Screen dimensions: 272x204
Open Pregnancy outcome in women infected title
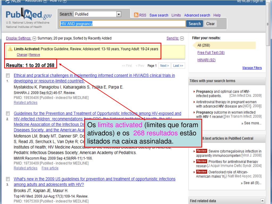click(x=226, y=114)
